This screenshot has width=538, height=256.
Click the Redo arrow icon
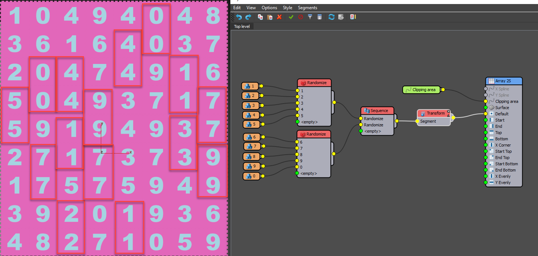tap(249, 17)
